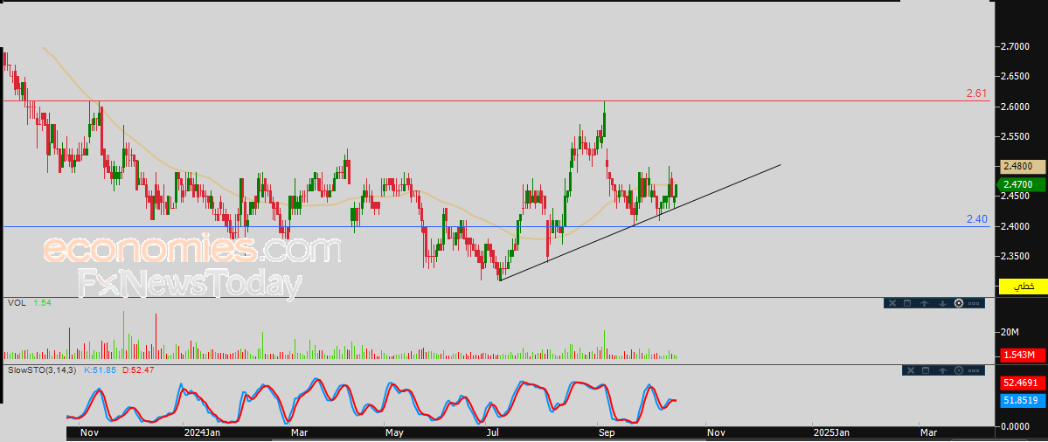
Task: Select the 2.4800 moving average price tag
Action: (1021, 166)
